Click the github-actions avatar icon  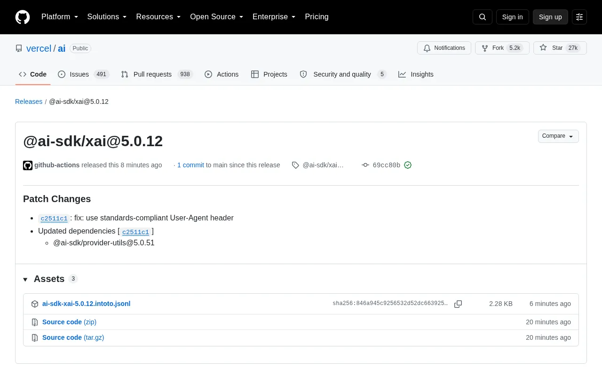pyautogui.click(x=28, y=165)
